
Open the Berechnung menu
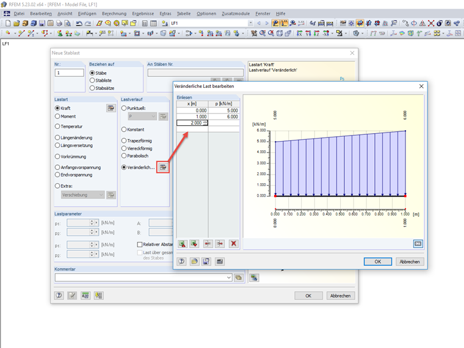tap(114, 13)
